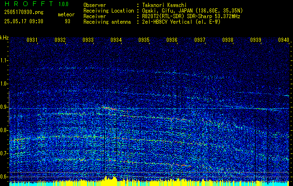Click the meteor label

66,14
